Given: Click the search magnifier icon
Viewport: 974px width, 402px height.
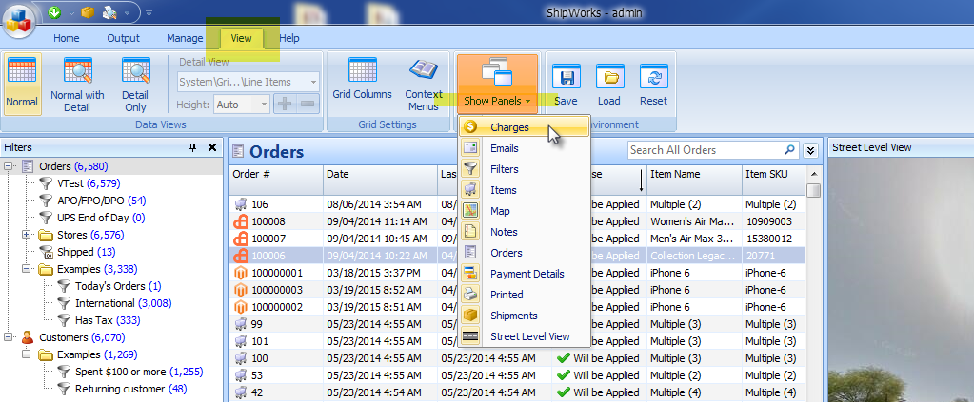Looking at the screenshot, I should click(x=789, y=149).
